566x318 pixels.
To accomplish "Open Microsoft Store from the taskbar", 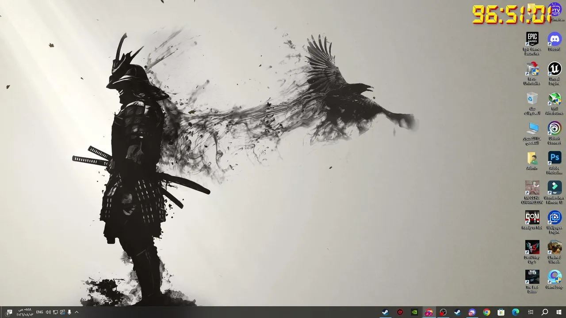I will click(x=501, y=312).
